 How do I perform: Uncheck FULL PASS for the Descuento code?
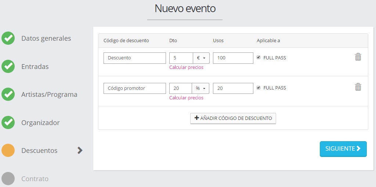tap(258, 58)
